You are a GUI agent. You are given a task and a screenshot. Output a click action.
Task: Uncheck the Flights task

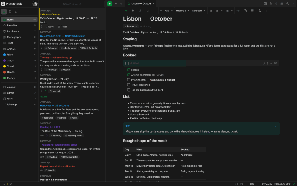tap(129, 70)
